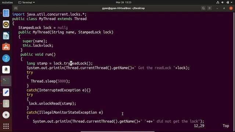Minimize the terminal window
This screenshot has width=235, height=132.
(x=217, y=8)
